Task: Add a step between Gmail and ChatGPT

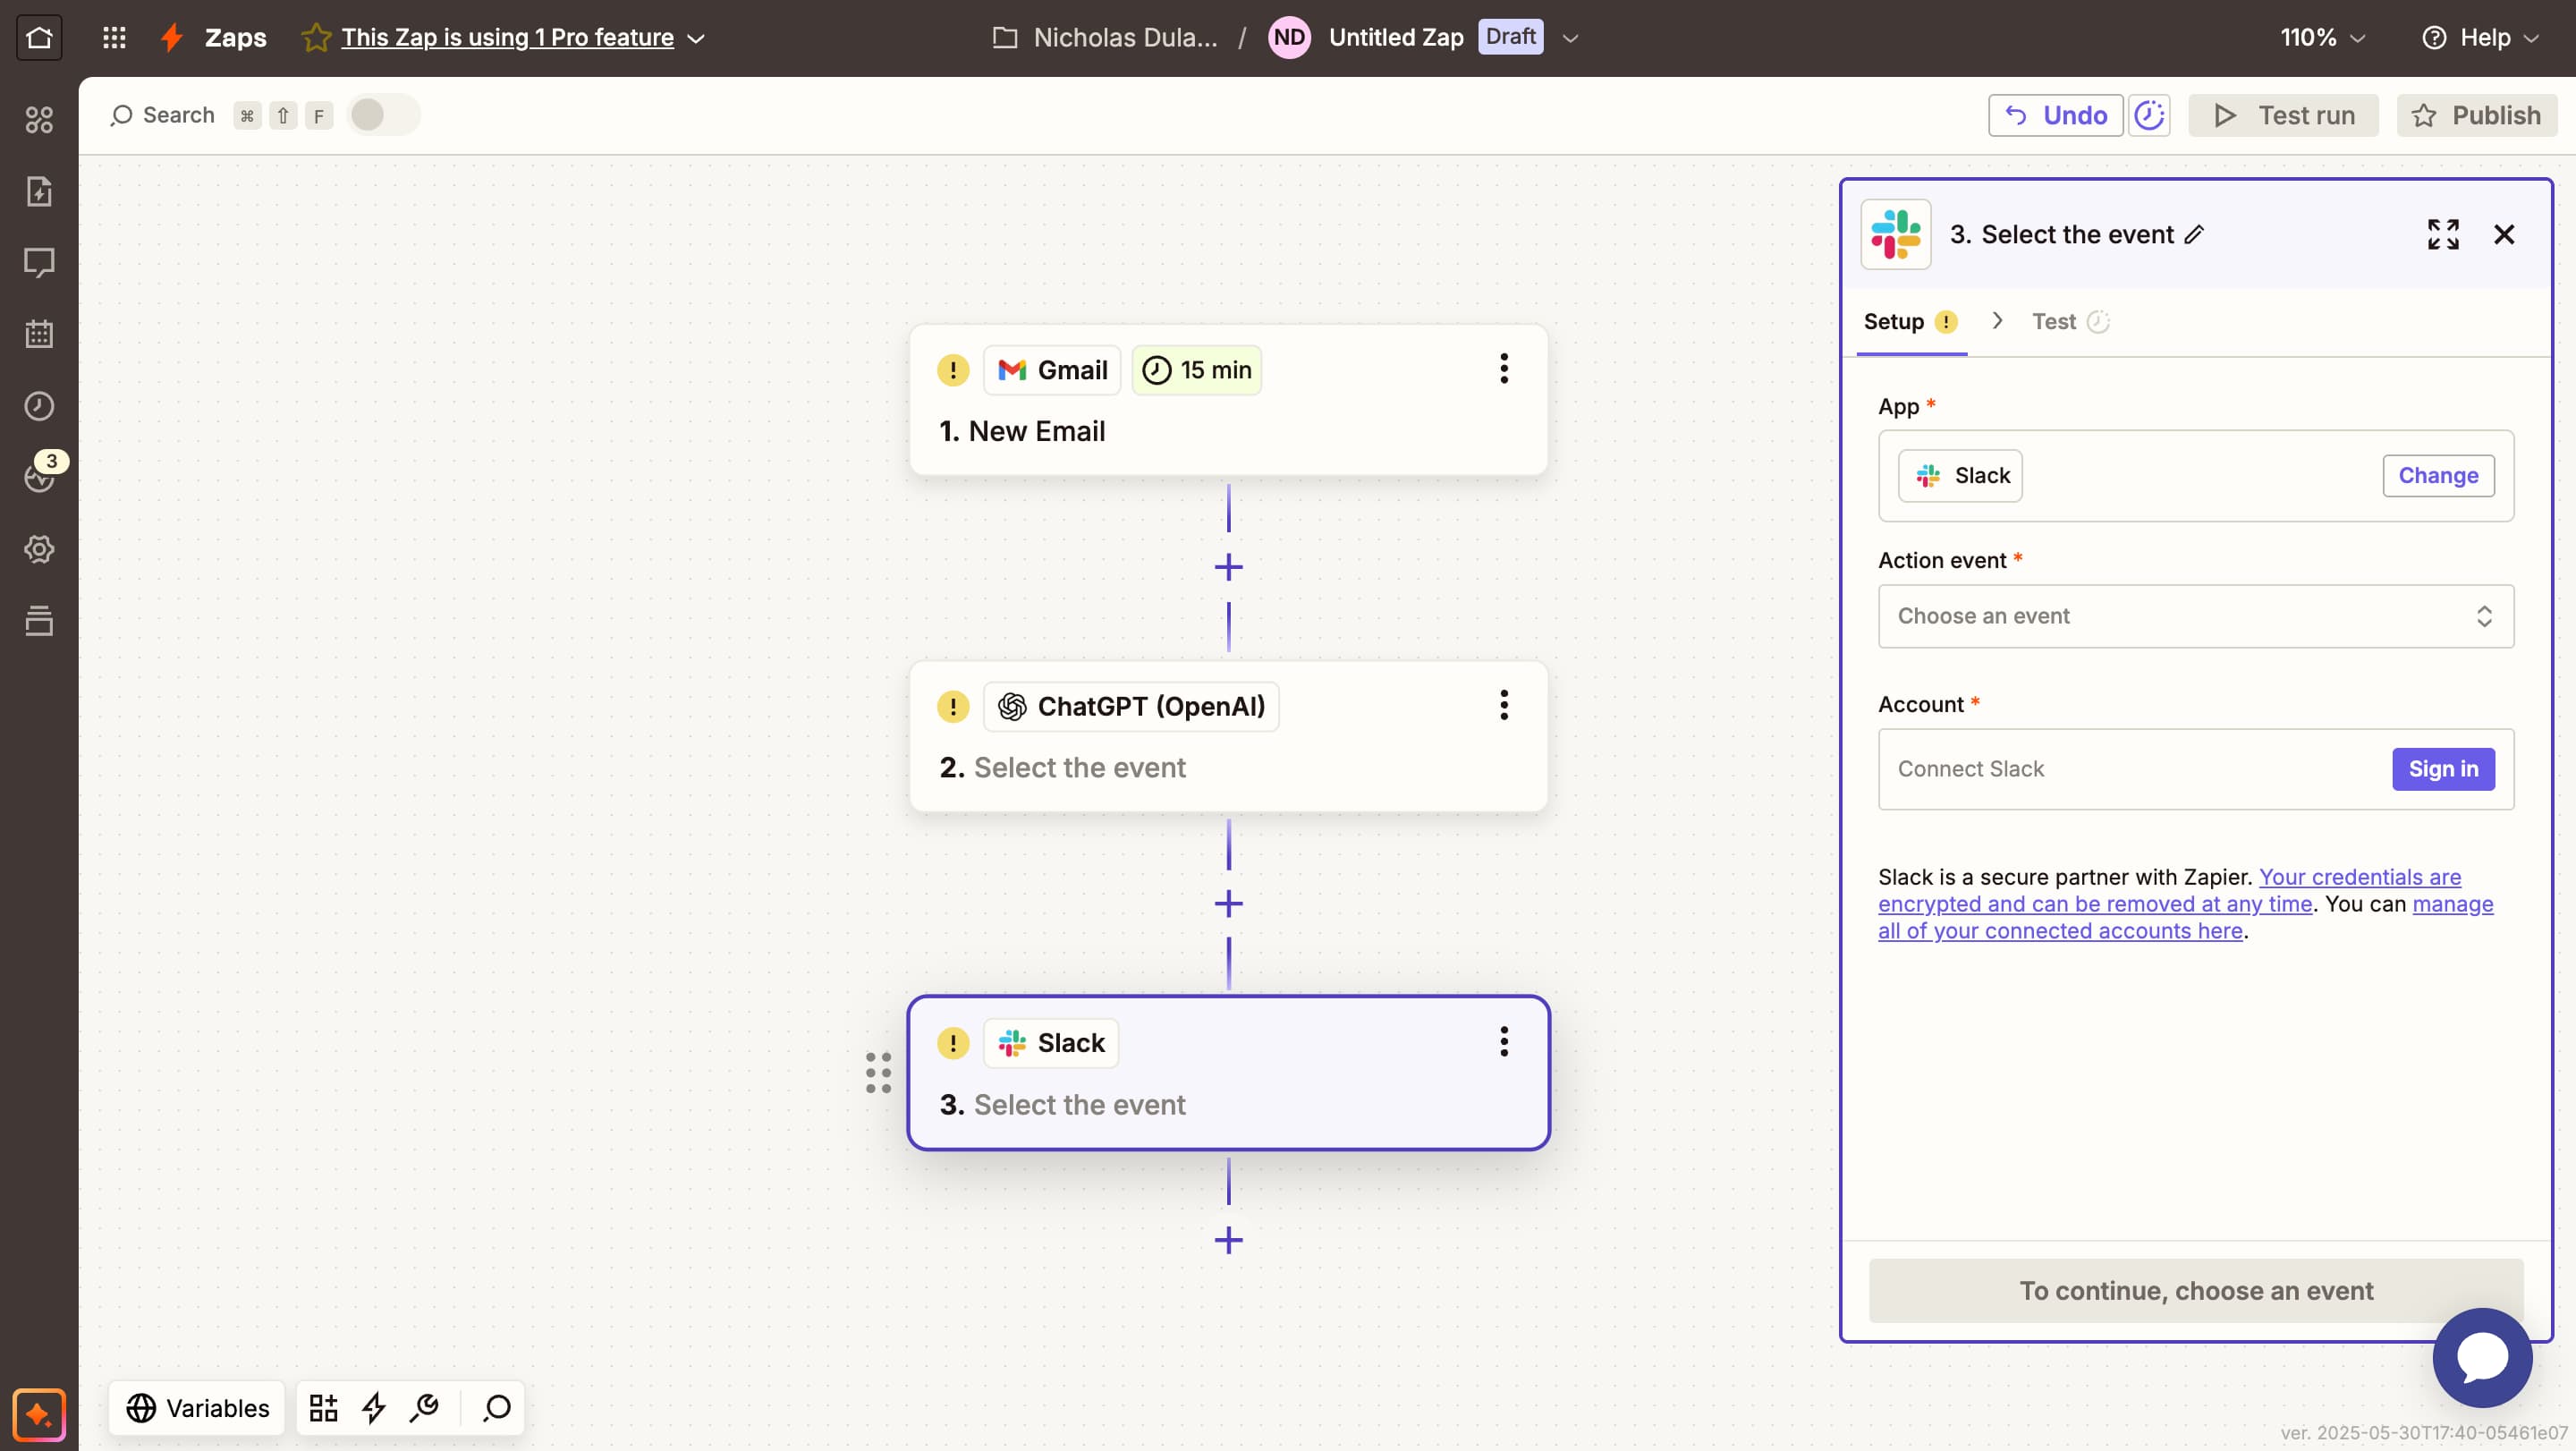Action: coord(1228,568)
